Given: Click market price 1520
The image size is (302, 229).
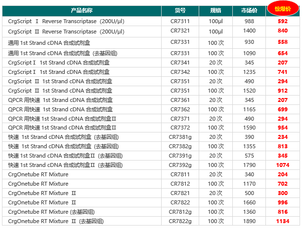Looking at the screenshot, I should point(249,91).
